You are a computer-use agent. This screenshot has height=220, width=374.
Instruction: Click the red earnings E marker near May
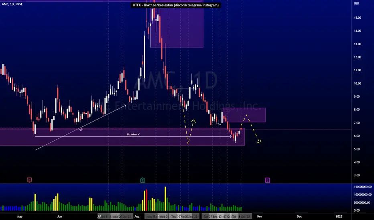click(29, 180)
